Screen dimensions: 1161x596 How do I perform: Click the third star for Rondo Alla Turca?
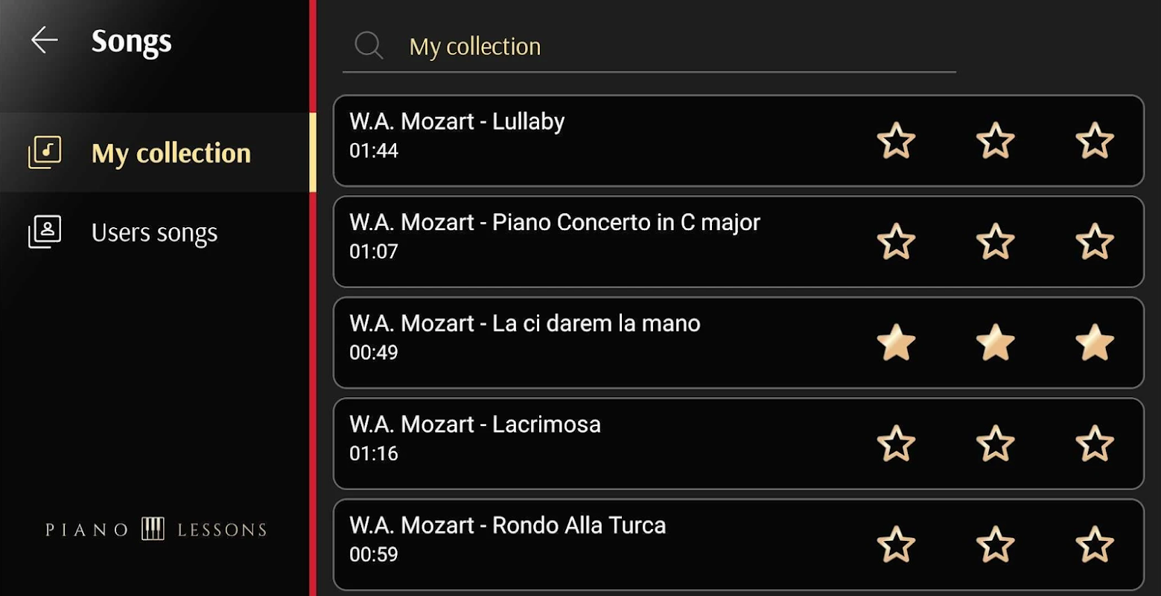pyautogui.click(x=1095, y=545)
